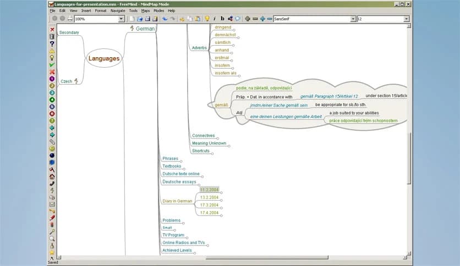Viewport: 460px width, 266px height.
Task: Click the open file icon
Action: (x=140, y=19)
